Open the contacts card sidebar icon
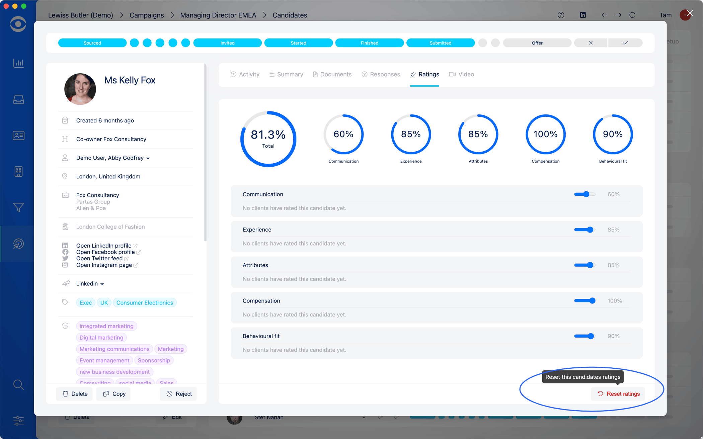Image resolution: width=703 pixels, height=439 pixels. click(18, 136)
